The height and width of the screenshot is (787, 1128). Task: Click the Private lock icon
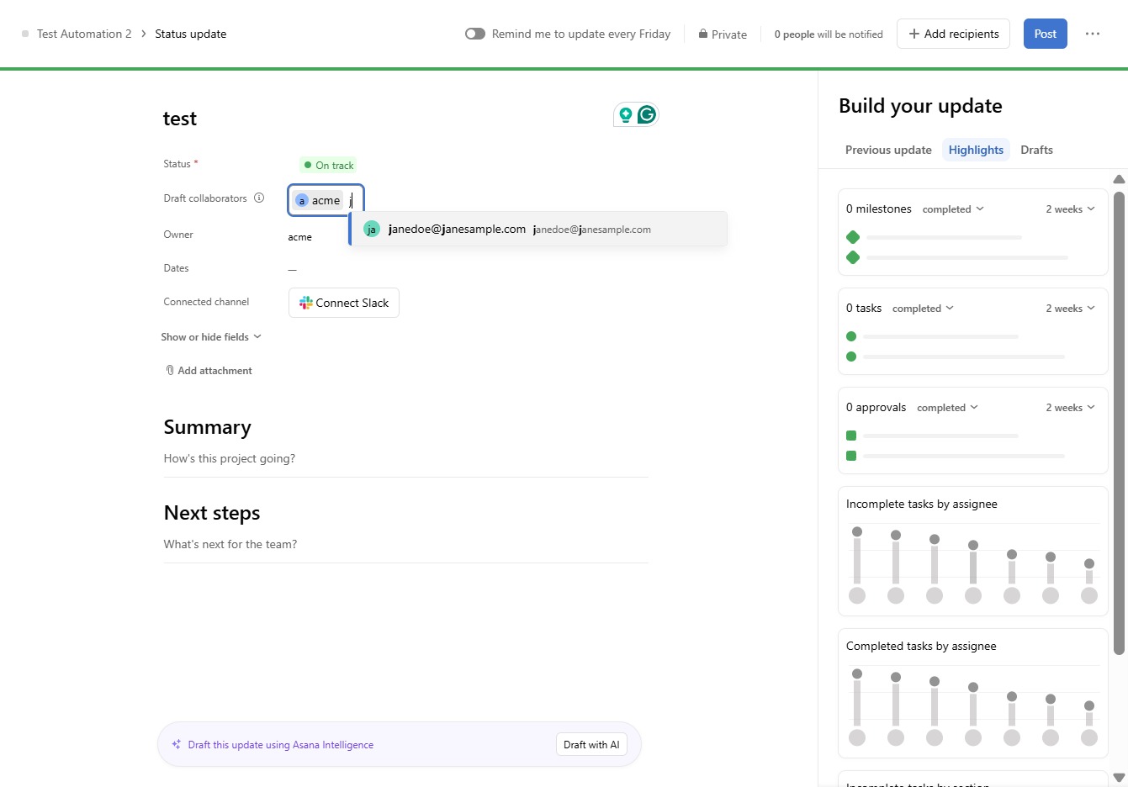click(702, 34)
